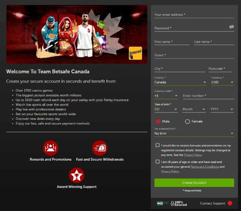Screen dimensions: 241x211
Task: Click the Enter number phone field
Action: (209, 96)
